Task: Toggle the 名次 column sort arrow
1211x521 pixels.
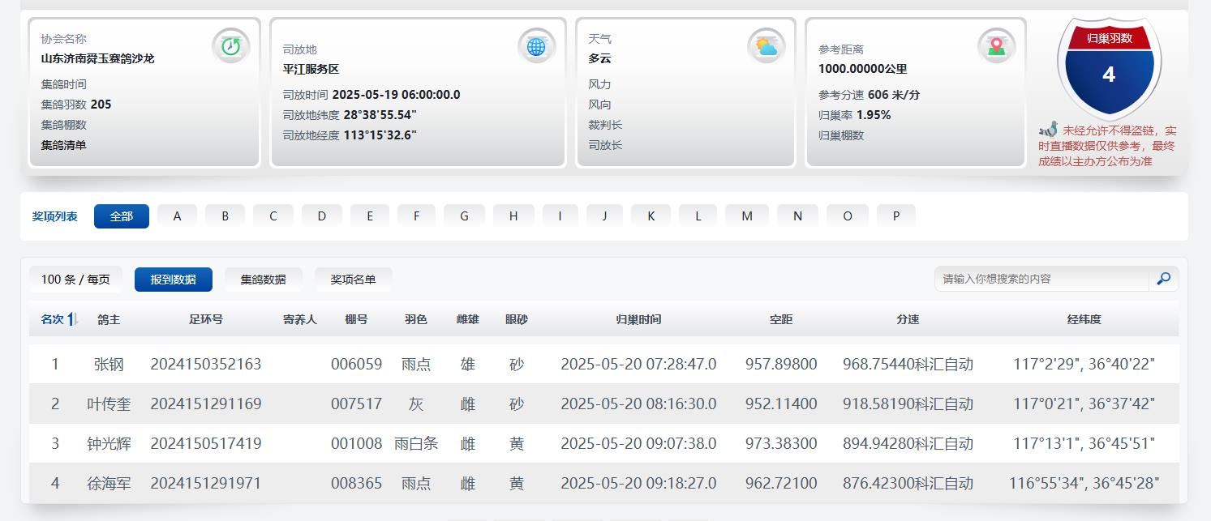Action: 72,319
